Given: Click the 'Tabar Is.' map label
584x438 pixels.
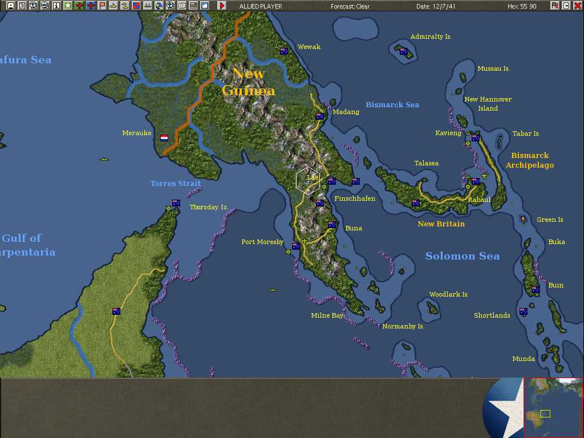Looking at the screenshot, I should (x=526, y=133).
